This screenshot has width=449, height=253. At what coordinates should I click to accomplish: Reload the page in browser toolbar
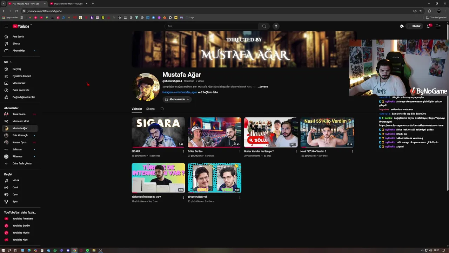(x=16, y=11)
